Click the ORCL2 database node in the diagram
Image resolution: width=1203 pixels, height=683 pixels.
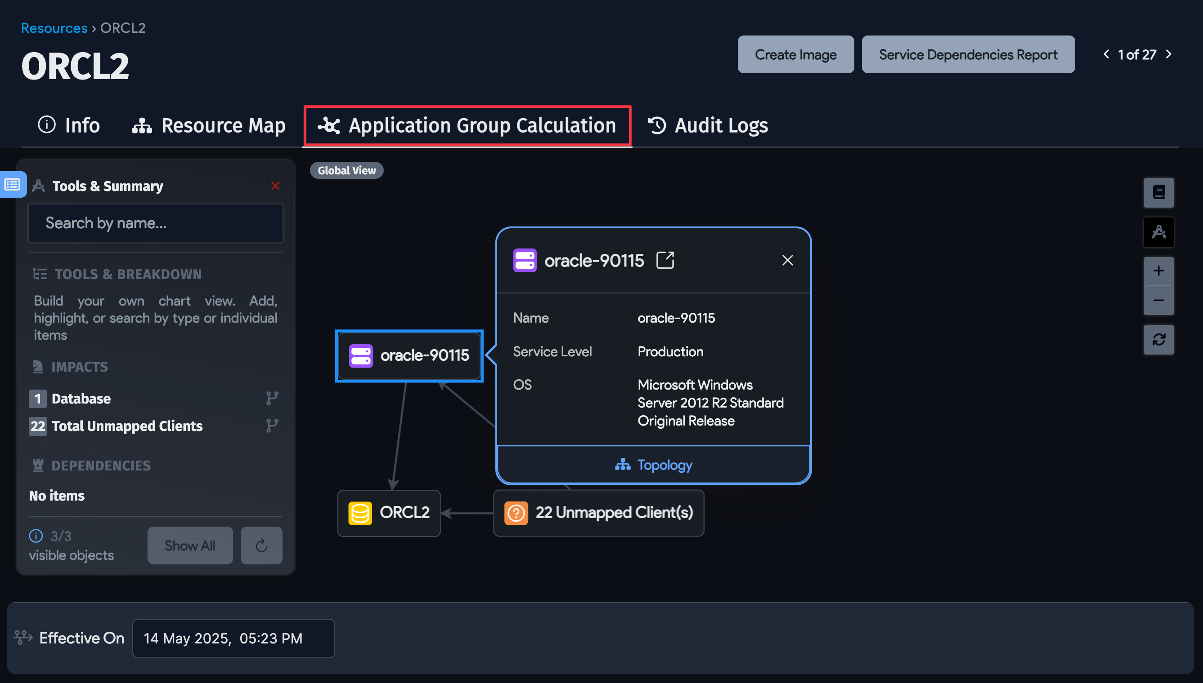tap(389, 513)
